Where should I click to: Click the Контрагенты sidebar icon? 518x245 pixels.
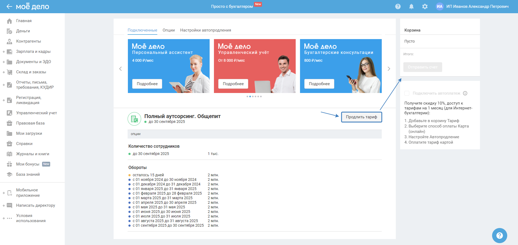tap(9, 41)
